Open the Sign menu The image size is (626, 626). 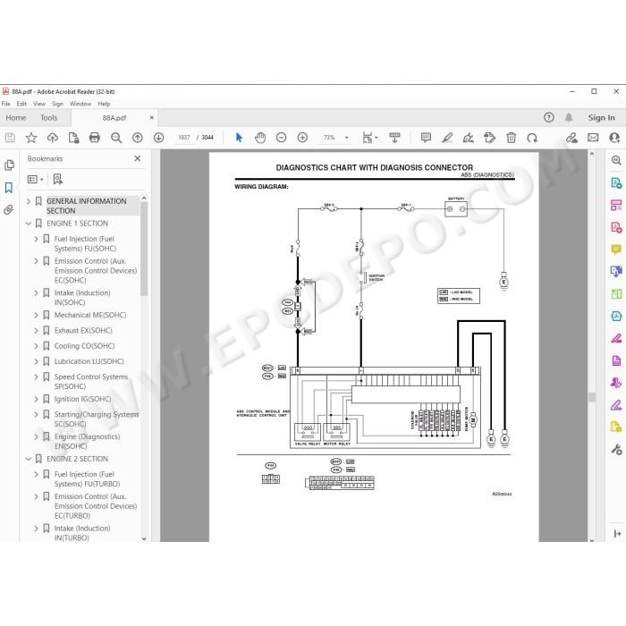pyautogui.click(x=57, y=104)
